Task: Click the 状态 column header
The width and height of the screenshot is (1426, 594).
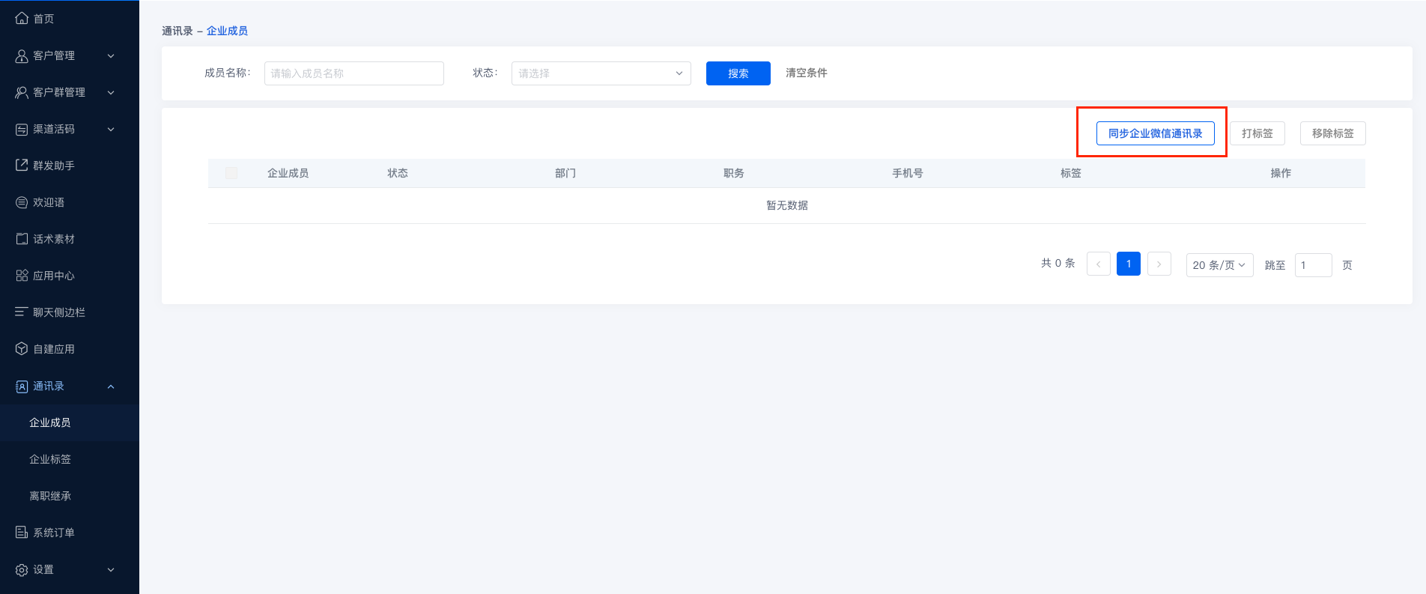Action: (398, 173)
